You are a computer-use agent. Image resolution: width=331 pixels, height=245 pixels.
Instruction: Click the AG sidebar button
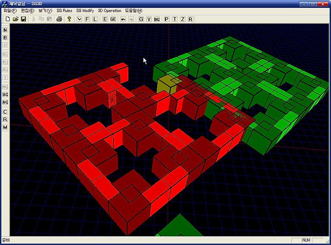pos(5,103)
